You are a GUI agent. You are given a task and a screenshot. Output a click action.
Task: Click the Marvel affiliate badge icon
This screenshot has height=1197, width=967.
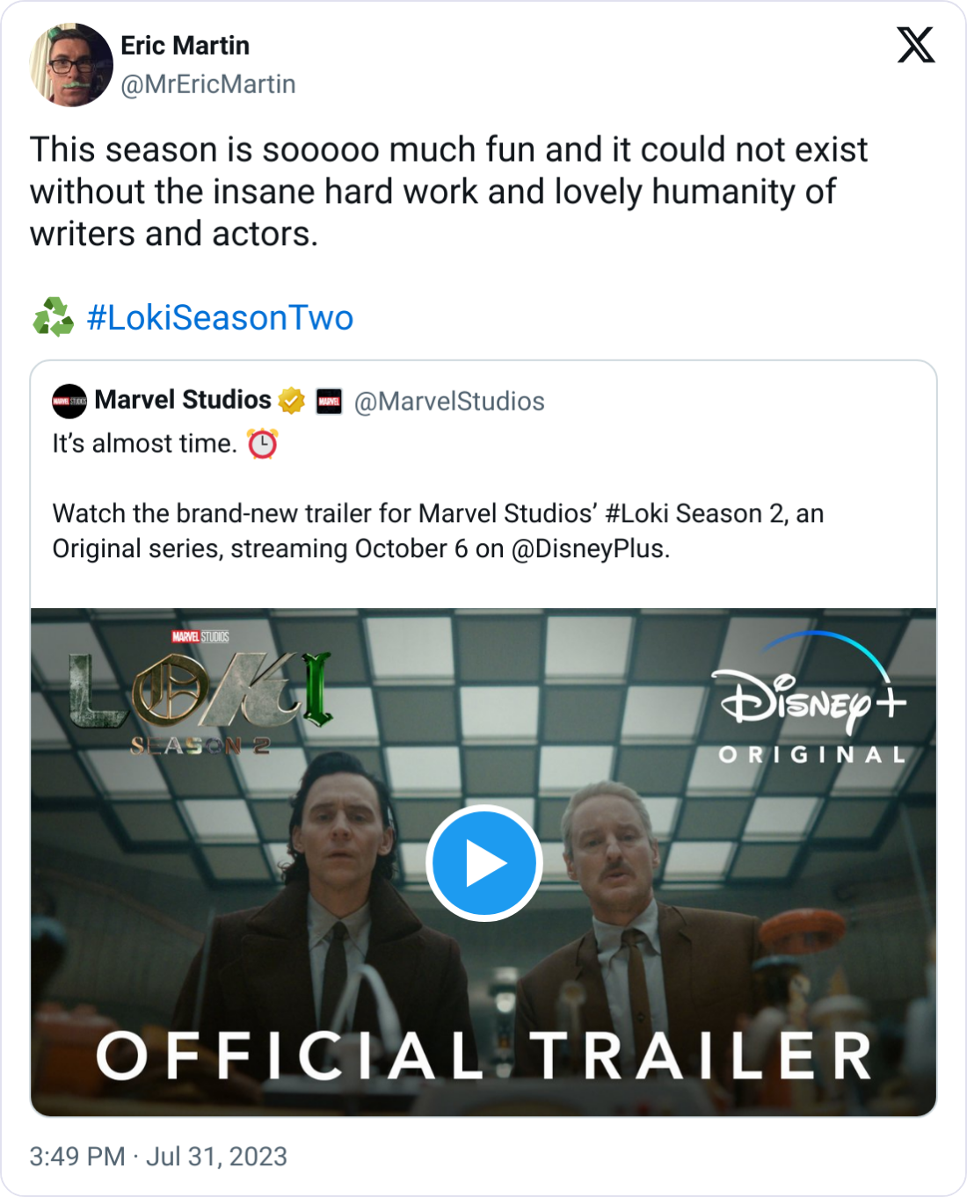(x=329, y=402)
